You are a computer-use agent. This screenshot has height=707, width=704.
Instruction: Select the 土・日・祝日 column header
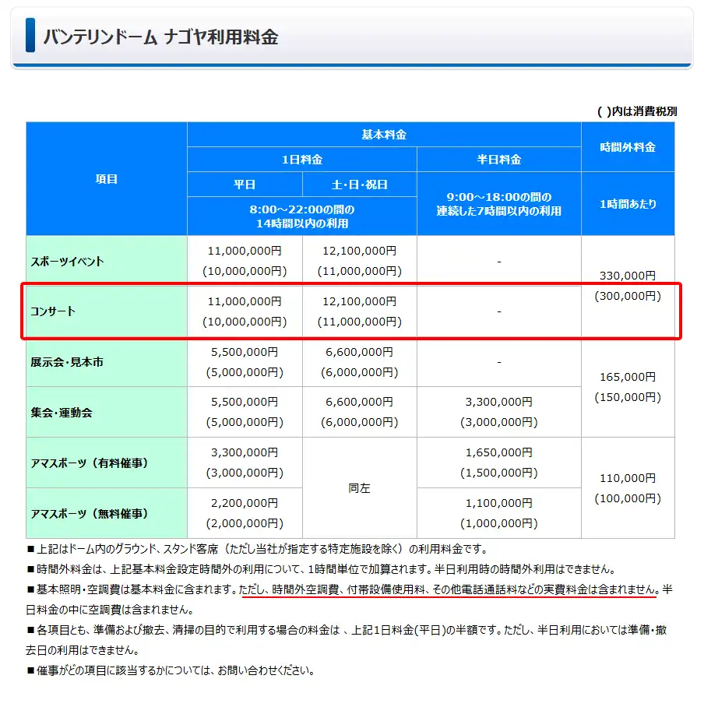[360, 185]
